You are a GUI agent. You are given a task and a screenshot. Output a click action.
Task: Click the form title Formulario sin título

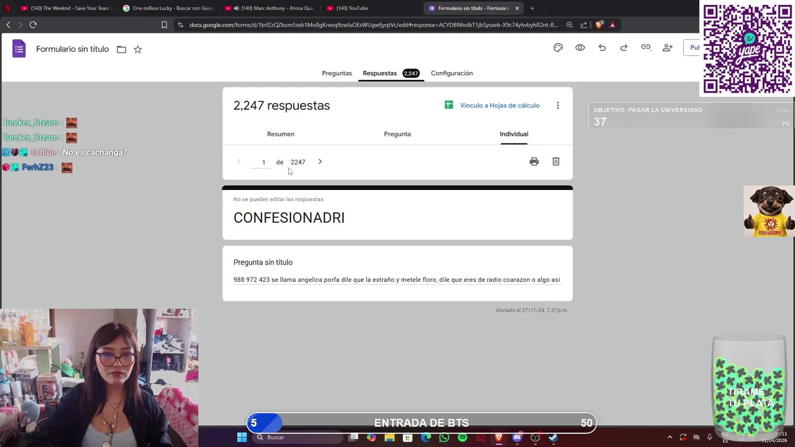click(72, 49)
